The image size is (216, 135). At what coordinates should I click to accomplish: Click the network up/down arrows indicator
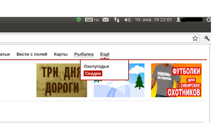point(117,20)
